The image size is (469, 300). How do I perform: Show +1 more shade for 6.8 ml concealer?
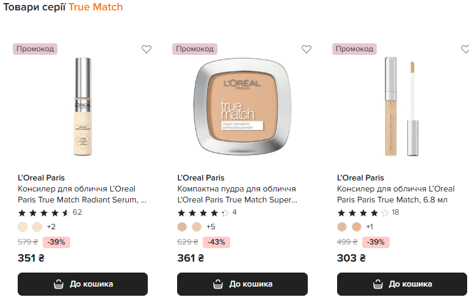coord(369,227)
